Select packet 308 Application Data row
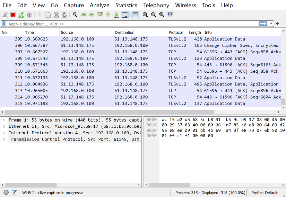The height and width of the screenshot is (197, 286). [x=140, y=58]
